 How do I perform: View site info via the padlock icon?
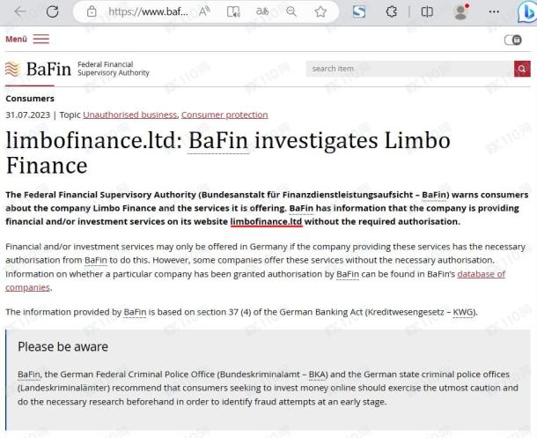(x=92, y=11)
